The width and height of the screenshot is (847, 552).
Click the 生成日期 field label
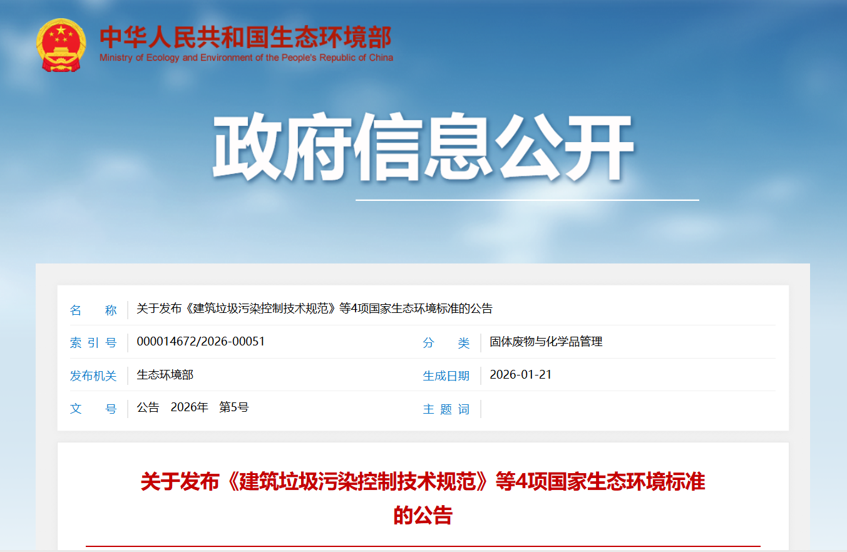[446, 376]
